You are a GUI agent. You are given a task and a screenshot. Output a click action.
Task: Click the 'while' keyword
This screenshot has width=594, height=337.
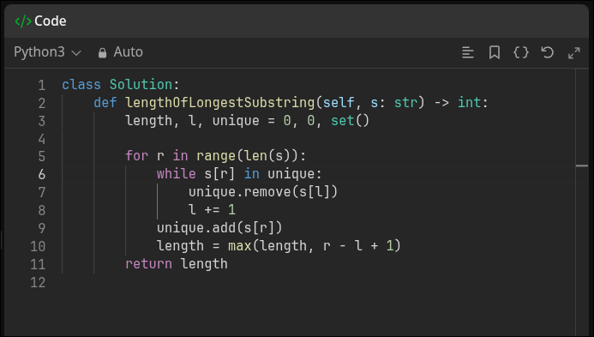coord(177,174)
